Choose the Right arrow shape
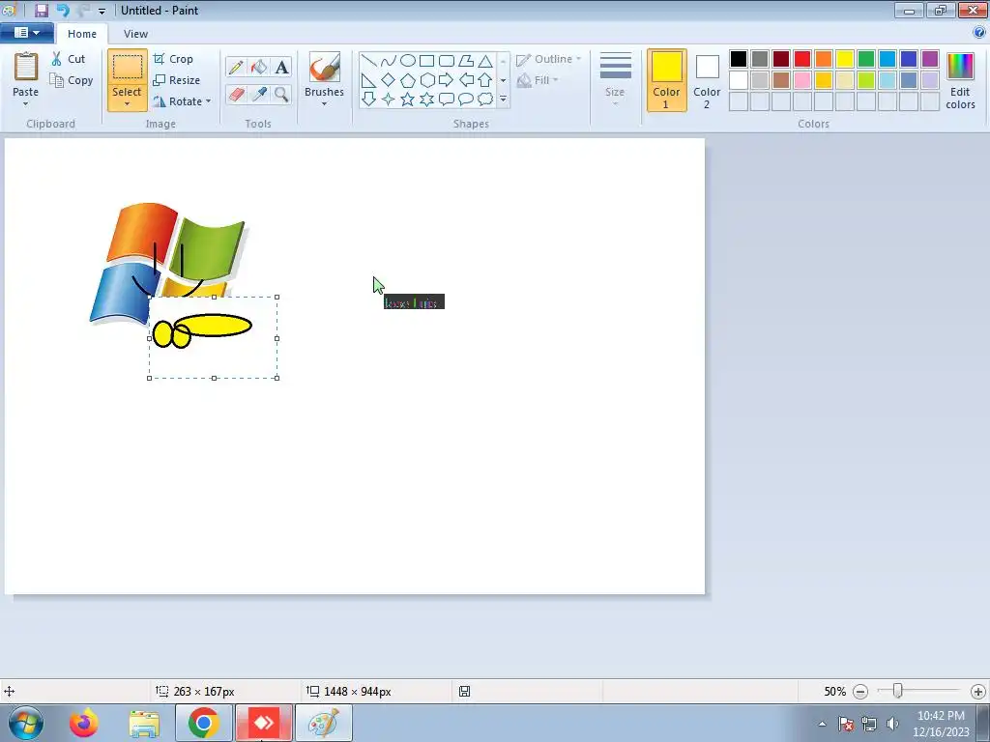 (447, 80)
